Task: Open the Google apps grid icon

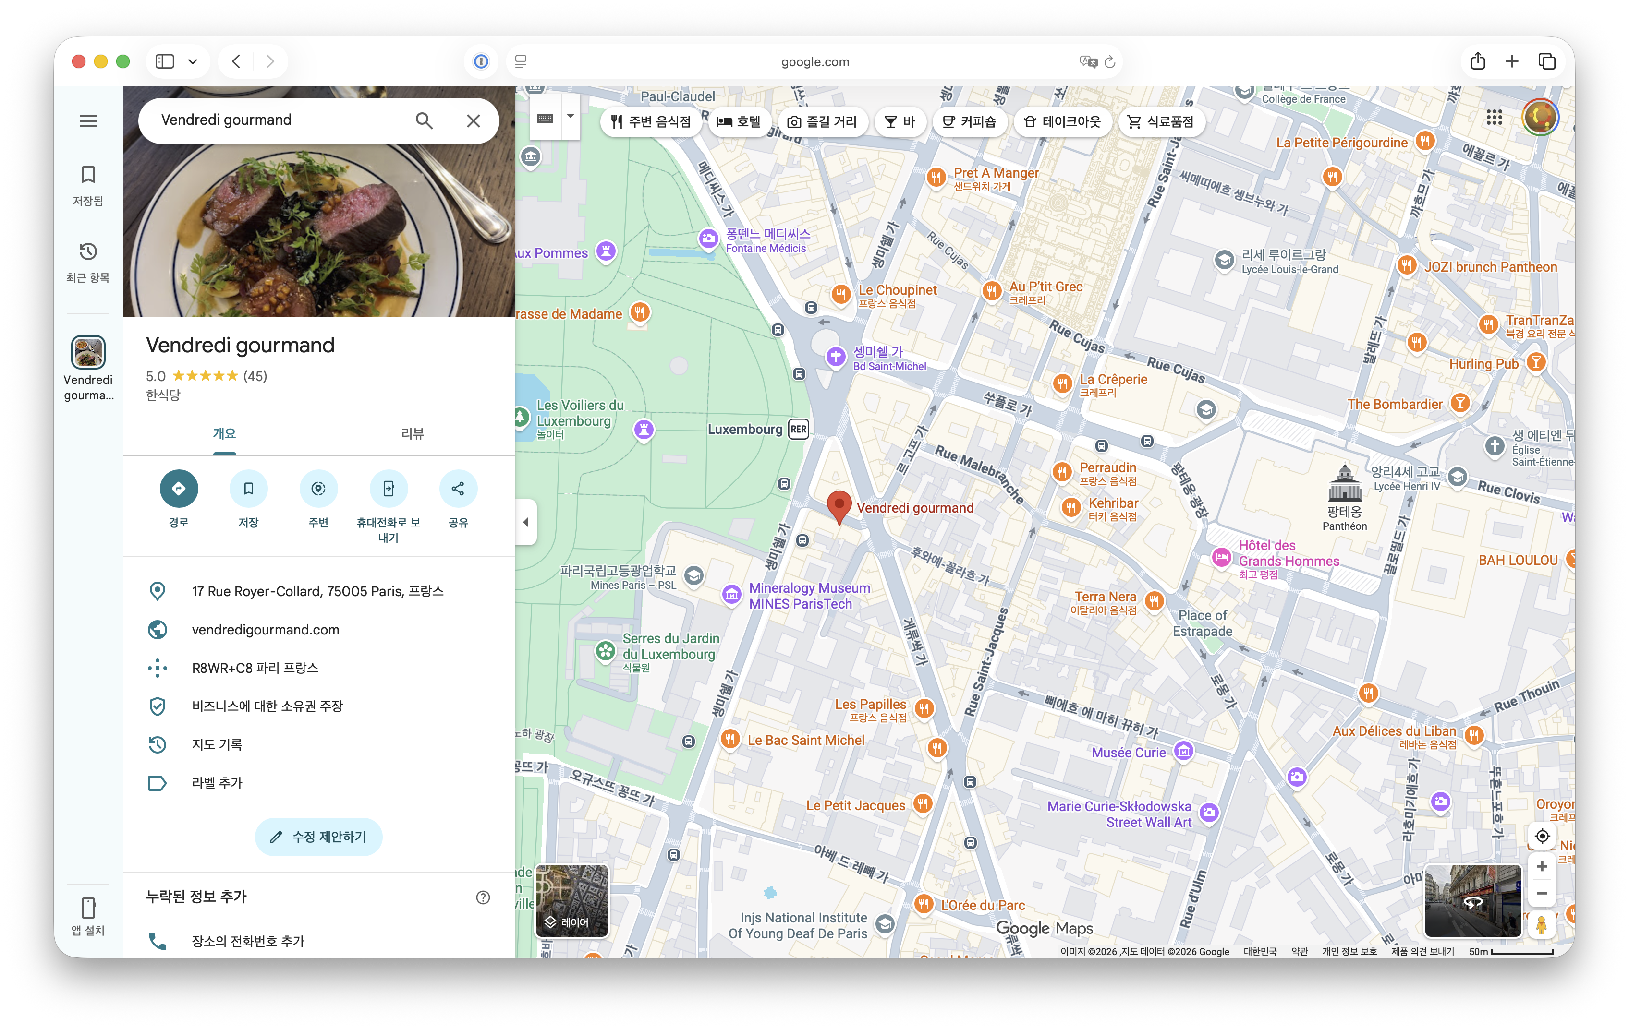Action: tap(1494, 118)
